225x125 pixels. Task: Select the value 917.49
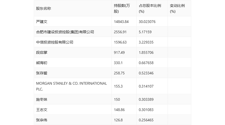click(119, 52)
